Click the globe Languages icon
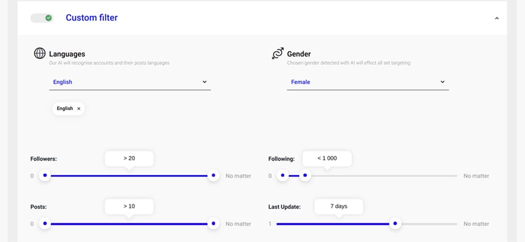 [40, 54]
